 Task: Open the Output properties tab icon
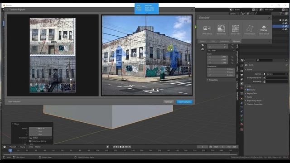[242, 76]
